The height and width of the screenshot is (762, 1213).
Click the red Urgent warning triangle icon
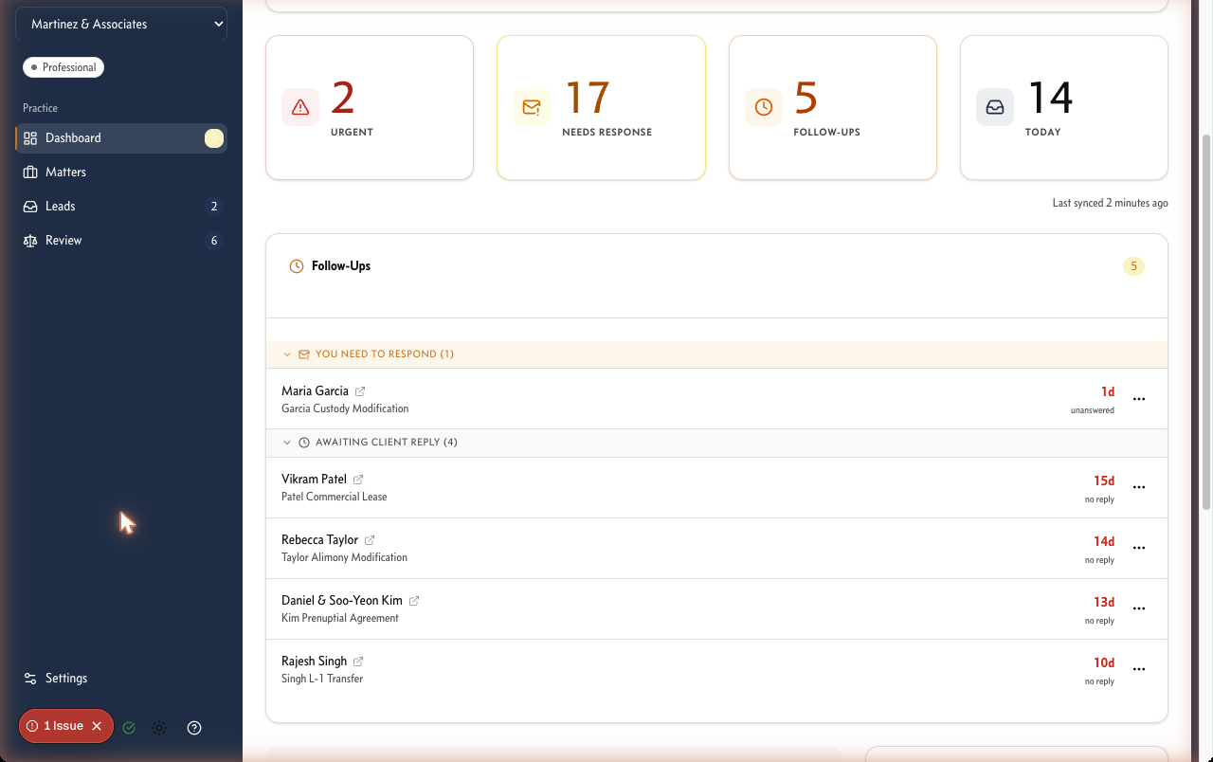pos(300,107)
